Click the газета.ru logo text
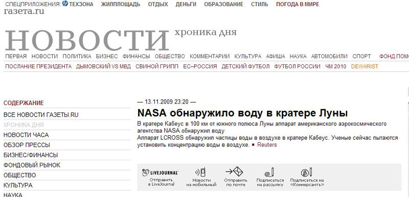 pyautogui.click(x=24, y=11)
